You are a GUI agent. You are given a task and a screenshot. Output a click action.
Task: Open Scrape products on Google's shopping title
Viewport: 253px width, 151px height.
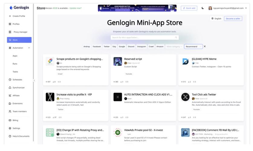click(80, 59)
